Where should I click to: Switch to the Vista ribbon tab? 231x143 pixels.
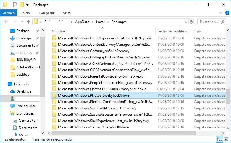(x=67, y=13)
